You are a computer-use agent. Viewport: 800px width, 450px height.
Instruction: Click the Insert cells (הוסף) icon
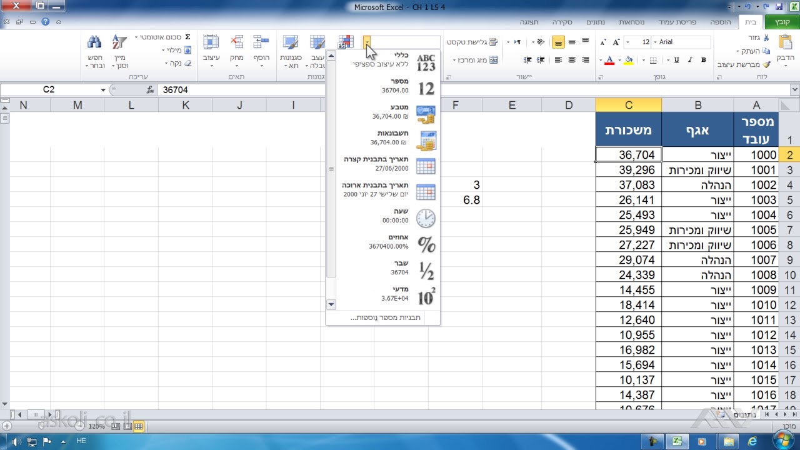click(x=261, y=42)
